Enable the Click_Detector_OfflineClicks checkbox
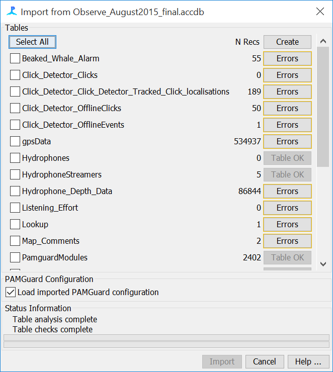This screenshot has height=372, width=333. (x=15, y=108)
